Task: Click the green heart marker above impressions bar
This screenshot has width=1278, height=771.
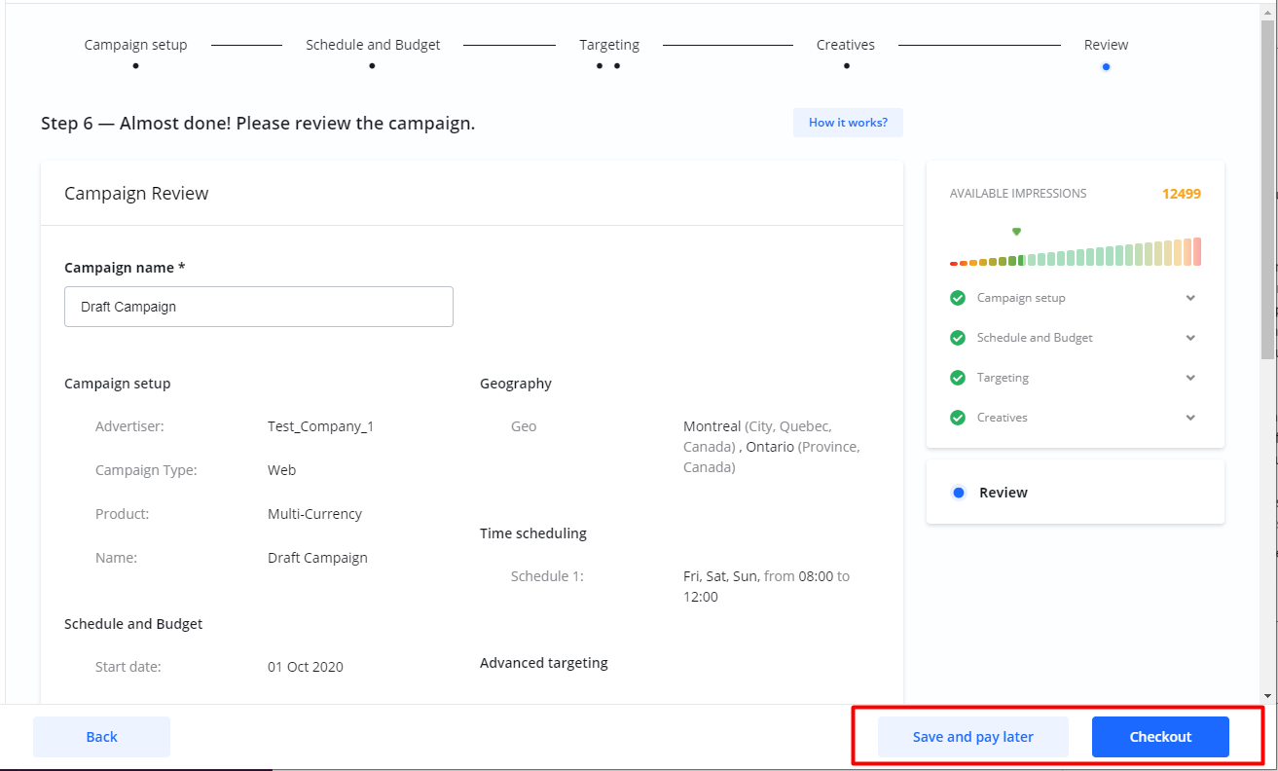Action: (x=1016, y=232)
